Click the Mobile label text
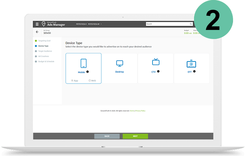This screenshot has width=246, height=156. pyautogui.click(x=81, y=72)
